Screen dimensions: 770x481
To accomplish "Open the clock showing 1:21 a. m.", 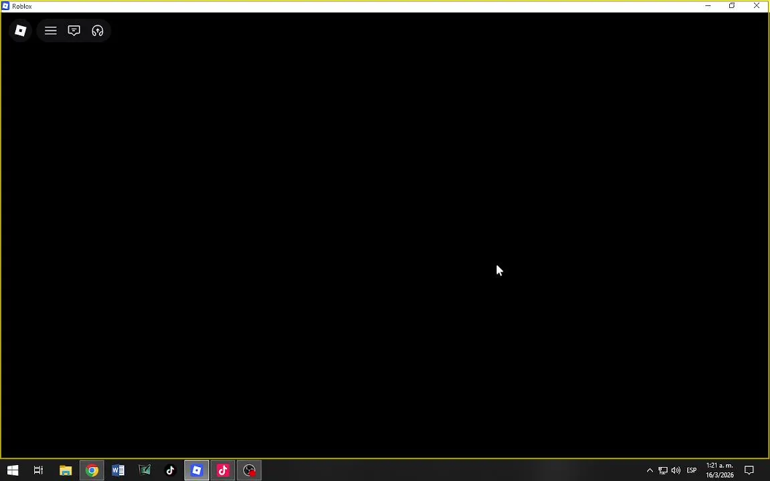I will (x=719, y=470).
